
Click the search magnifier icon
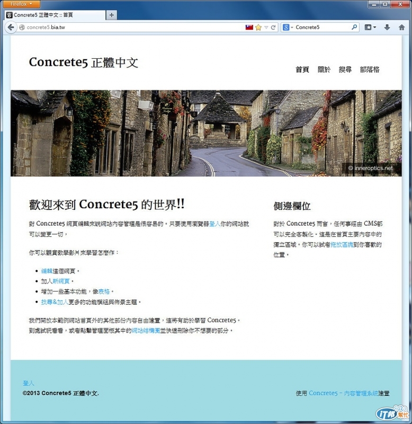point(354,27)
